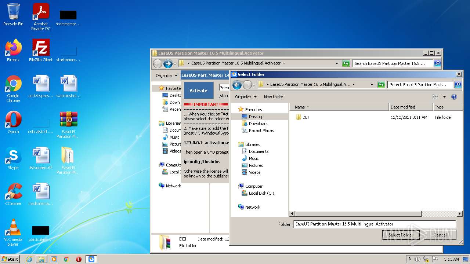
Task: Click the Explorer window's search box
Action: click(393, 63)
